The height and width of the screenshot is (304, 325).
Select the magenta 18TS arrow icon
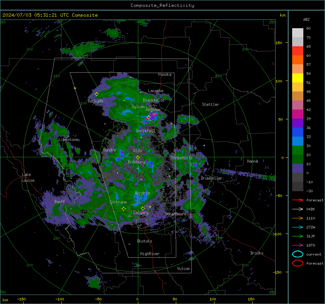pyautogui.click(x=298, y=245)
